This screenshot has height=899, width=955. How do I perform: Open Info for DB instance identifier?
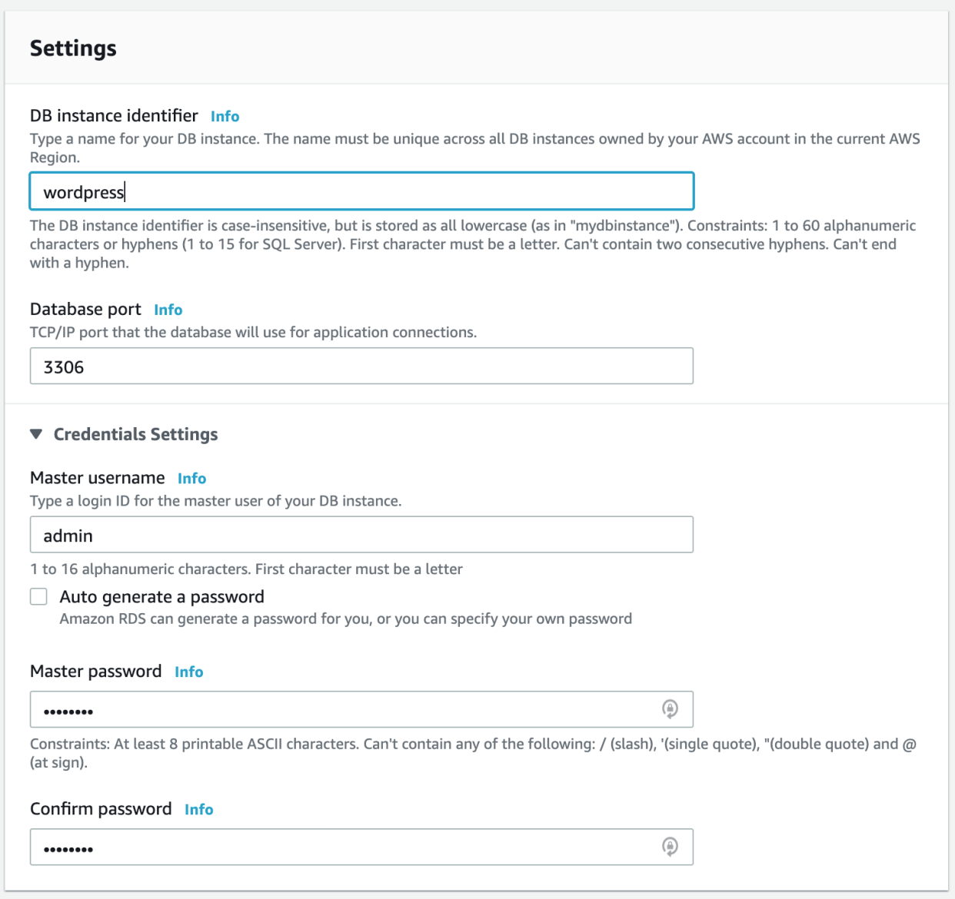pyautogui.click(x=225, y=116)
